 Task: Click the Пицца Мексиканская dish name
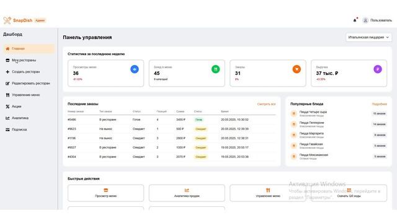tap(314, 155)
